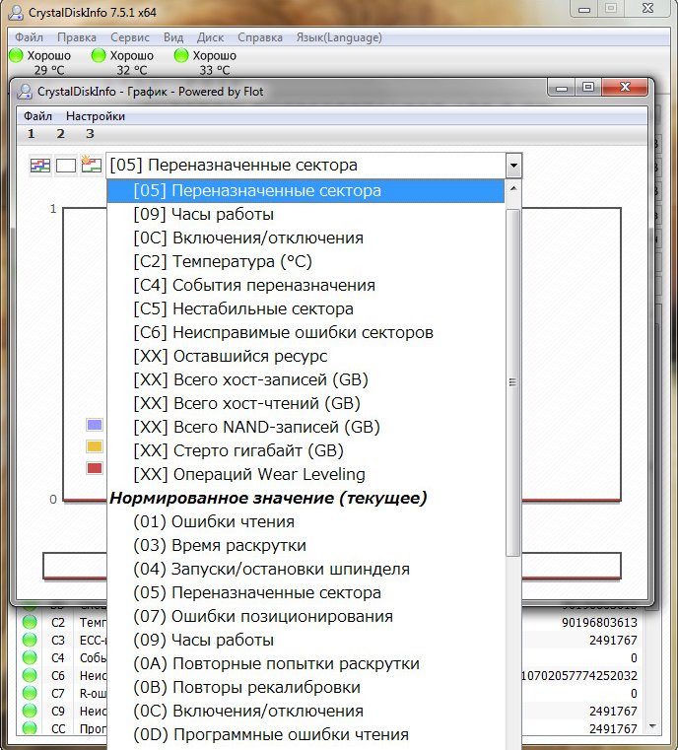This screenshot has height=750, width=678.
Task: Open the attribute dropdown arrow
Action: point(513,166)
